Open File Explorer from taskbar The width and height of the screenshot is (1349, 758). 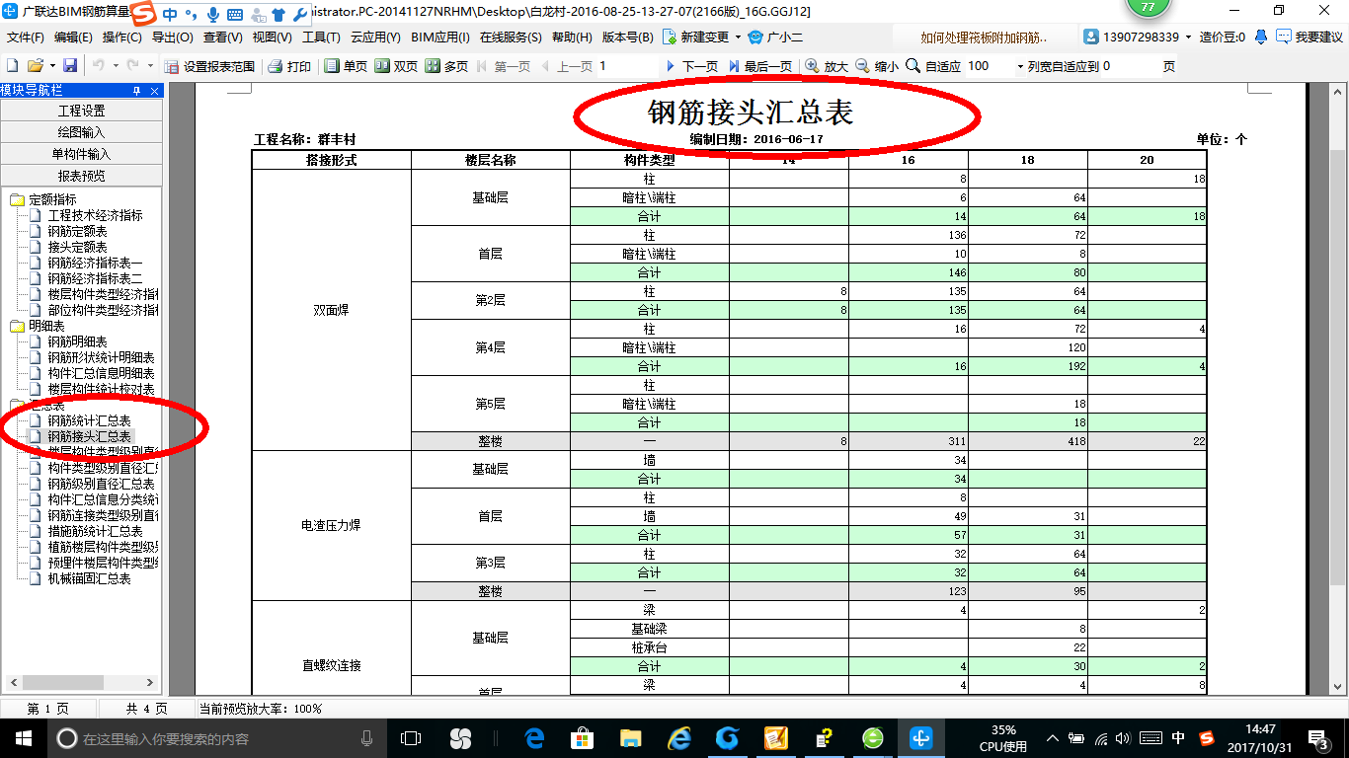630,737
